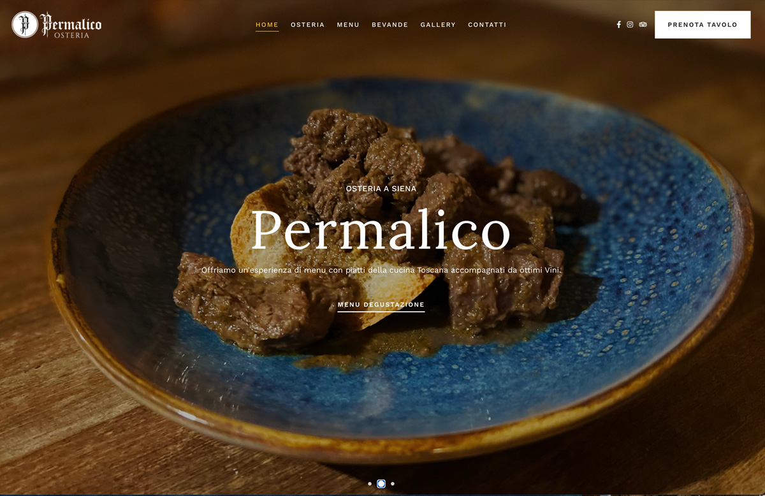Image resolution: width=765 pixels, height=496 pixels.
Task: Open the Gallery nav item
Action: point(438,25)
